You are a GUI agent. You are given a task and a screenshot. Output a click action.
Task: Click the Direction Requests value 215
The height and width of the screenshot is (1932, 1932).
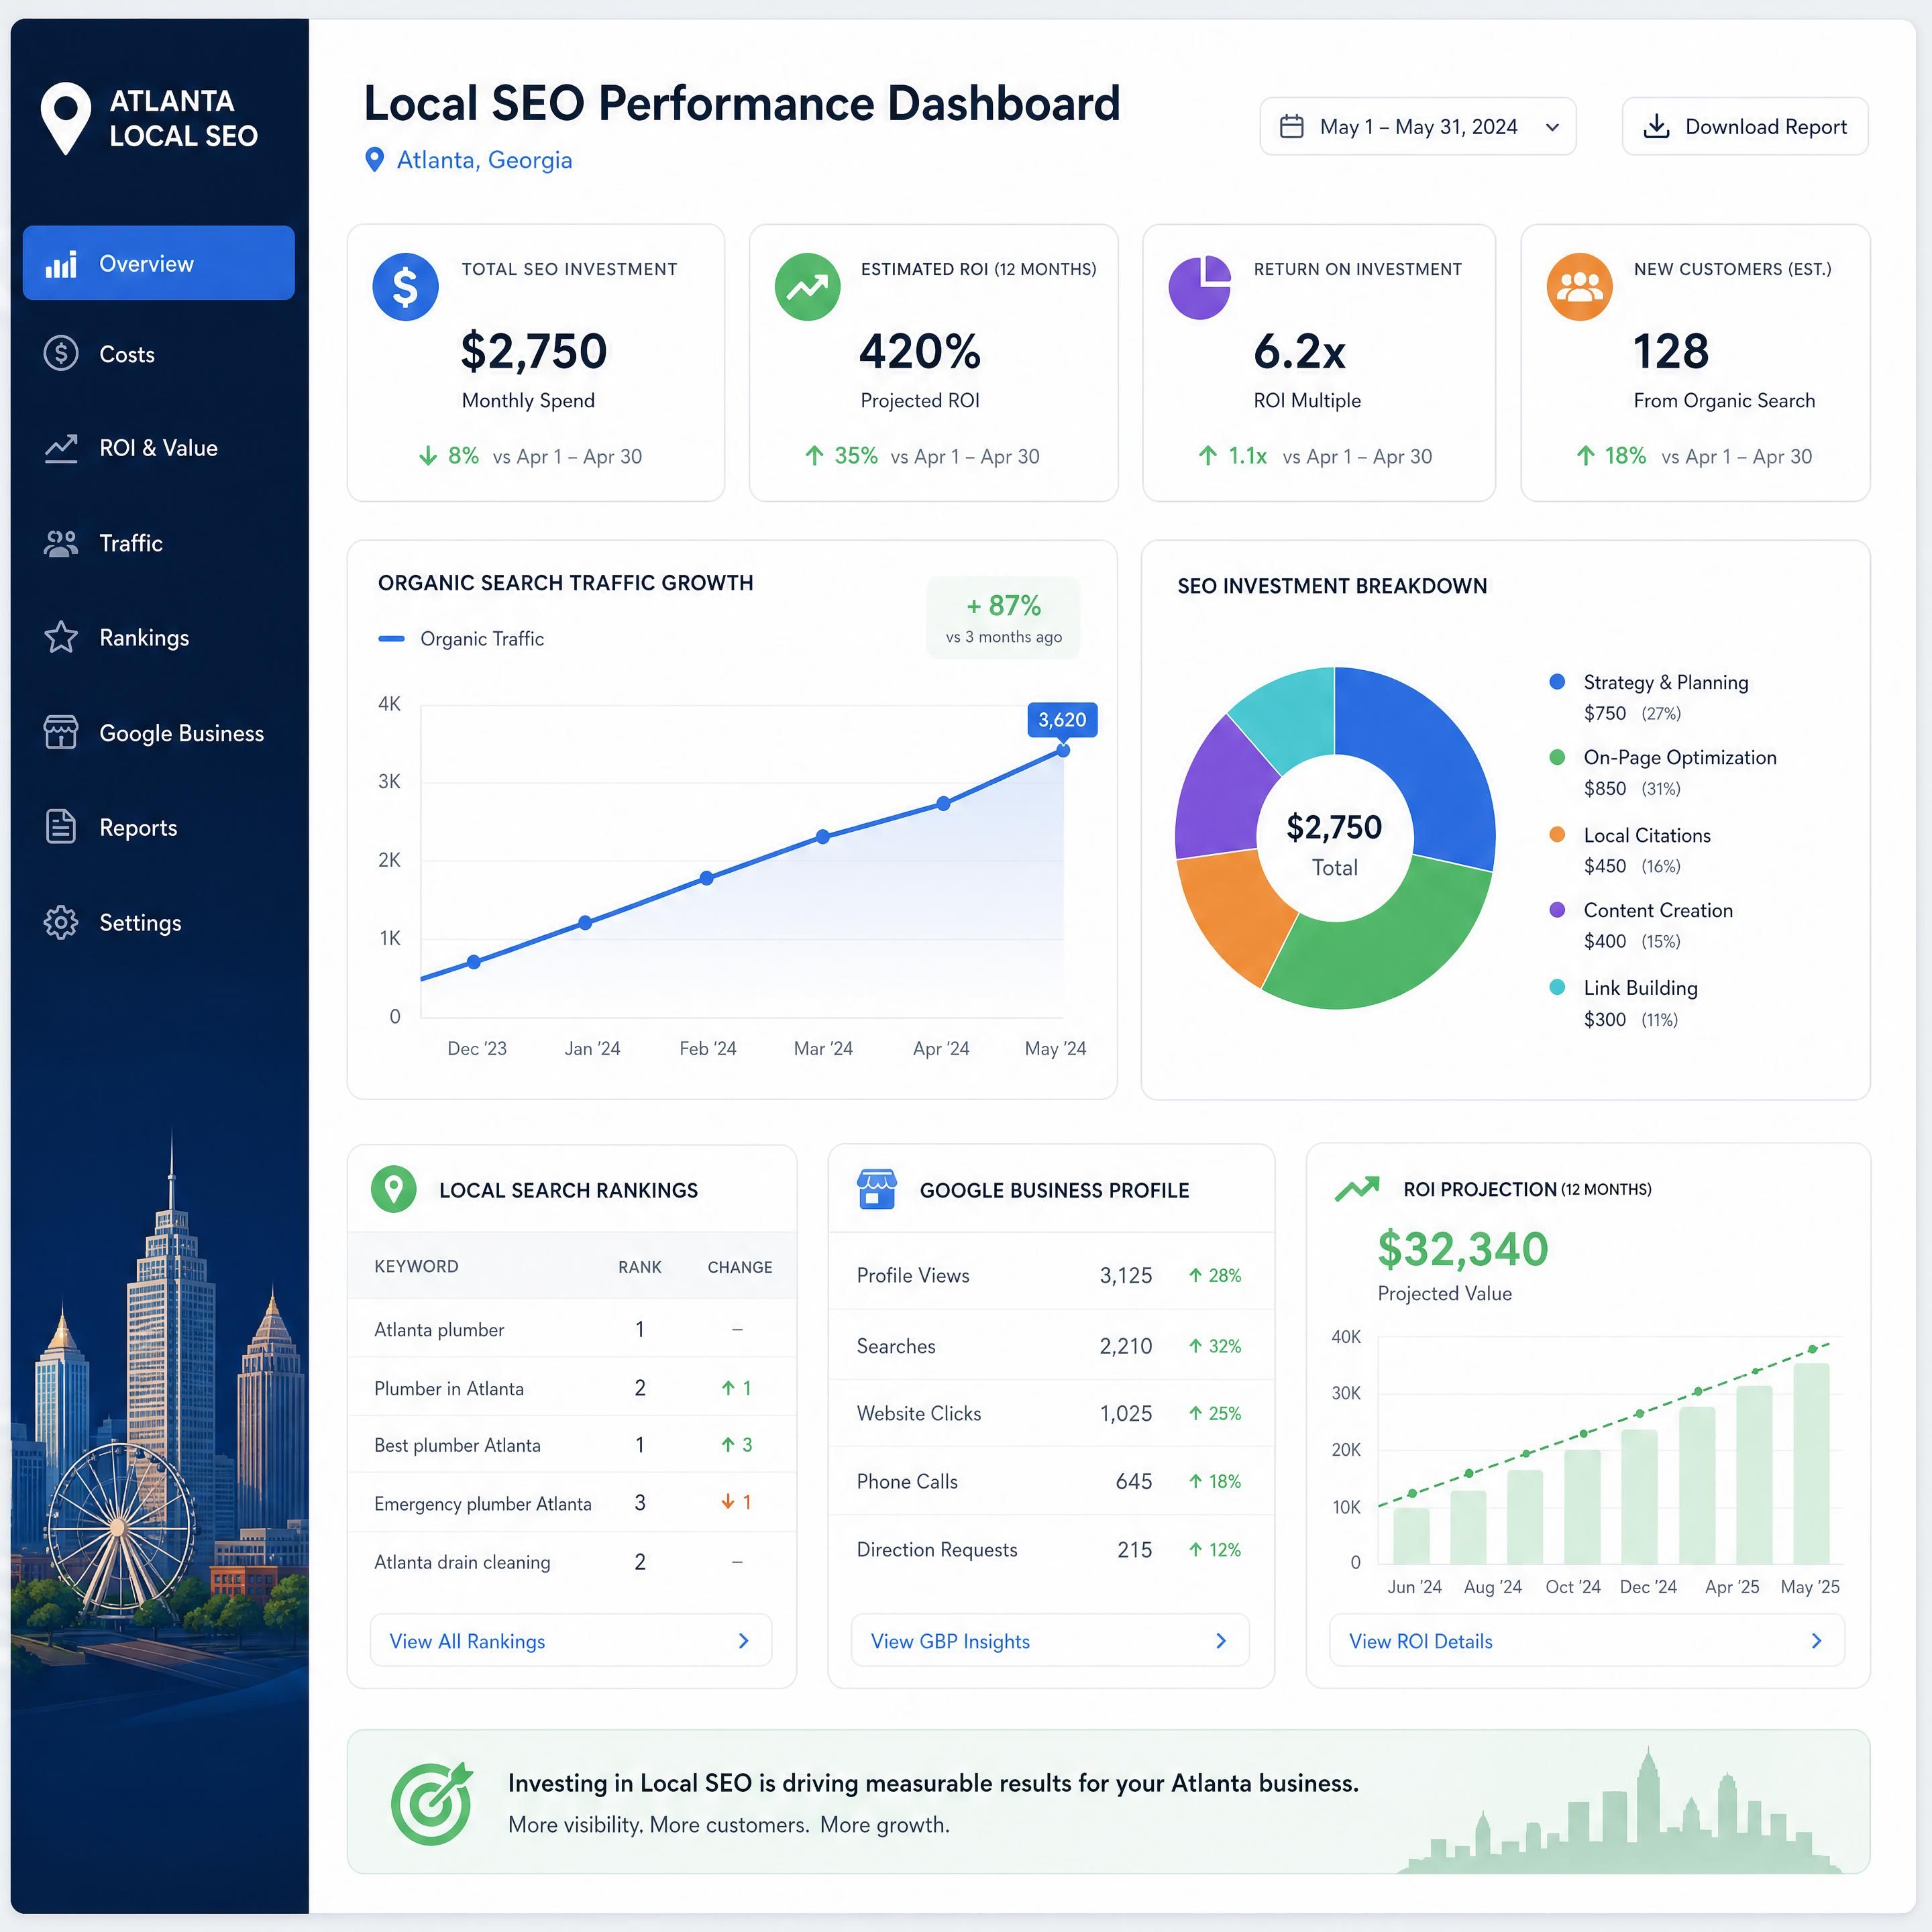click(x=1135, y=1549)
